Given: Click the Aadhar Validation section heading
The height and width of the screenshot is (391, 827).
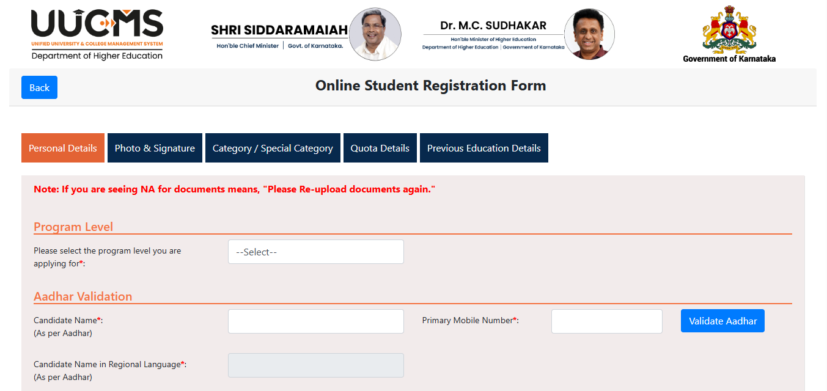Looking at the screenshot, I should 83,296.
